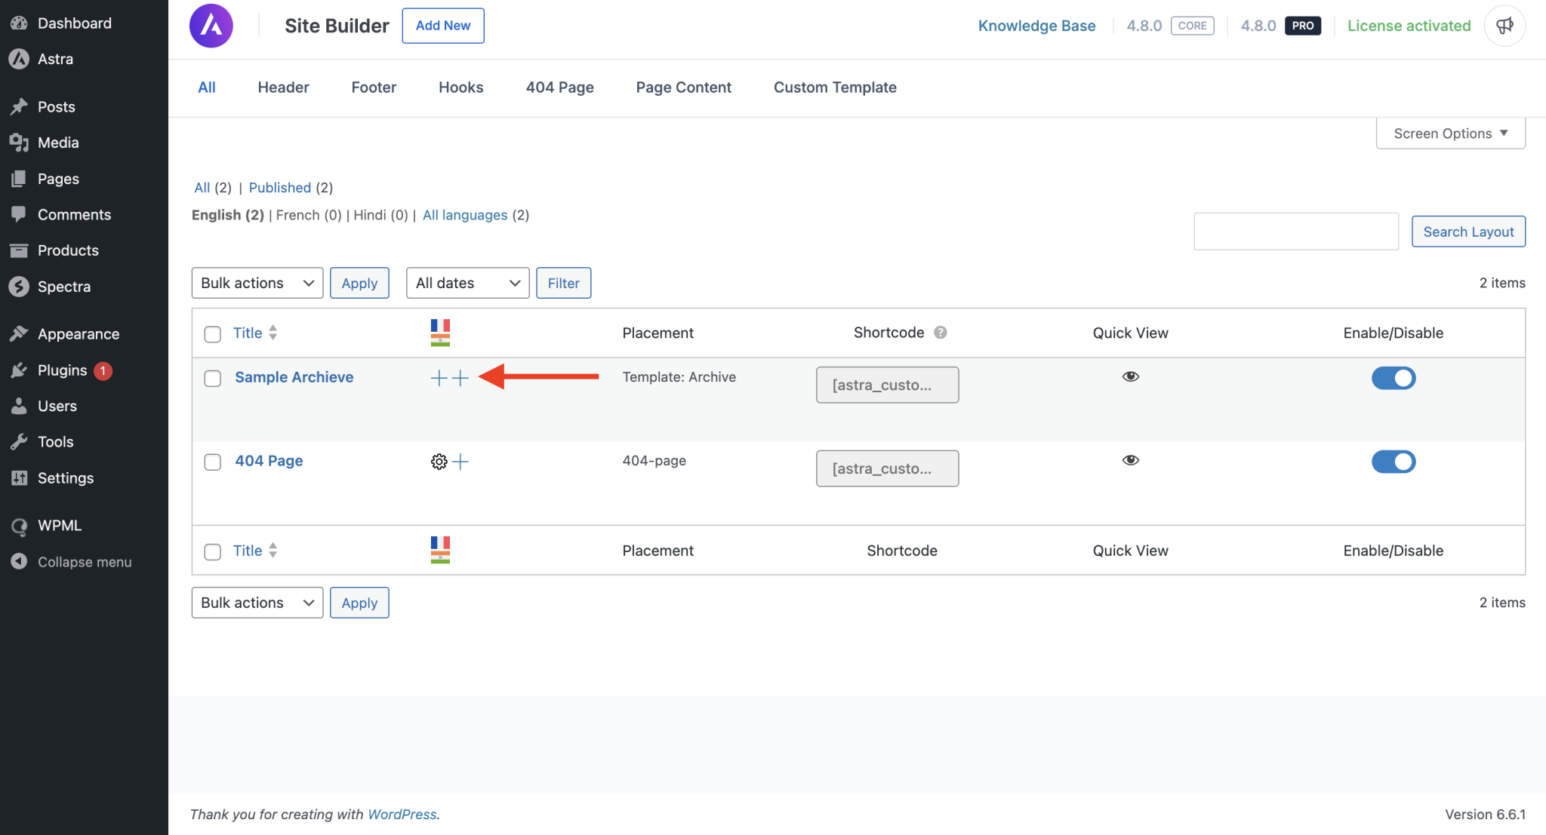The image size is (1546, 835).
Task: Open Spectra in the sidebar
Action: [x=64, y=287]
